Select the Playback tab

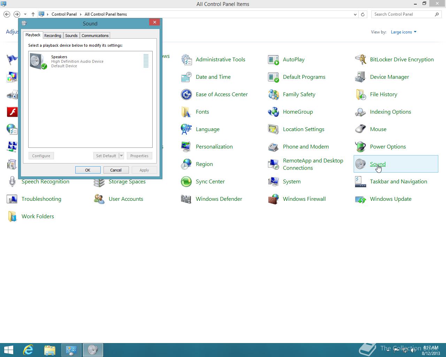33,35
